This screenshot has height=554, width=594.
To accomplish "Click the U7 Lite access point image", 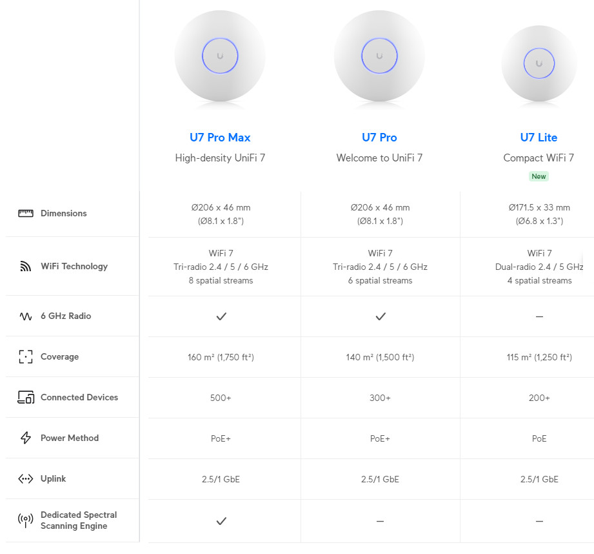I will tap(539, 63).
